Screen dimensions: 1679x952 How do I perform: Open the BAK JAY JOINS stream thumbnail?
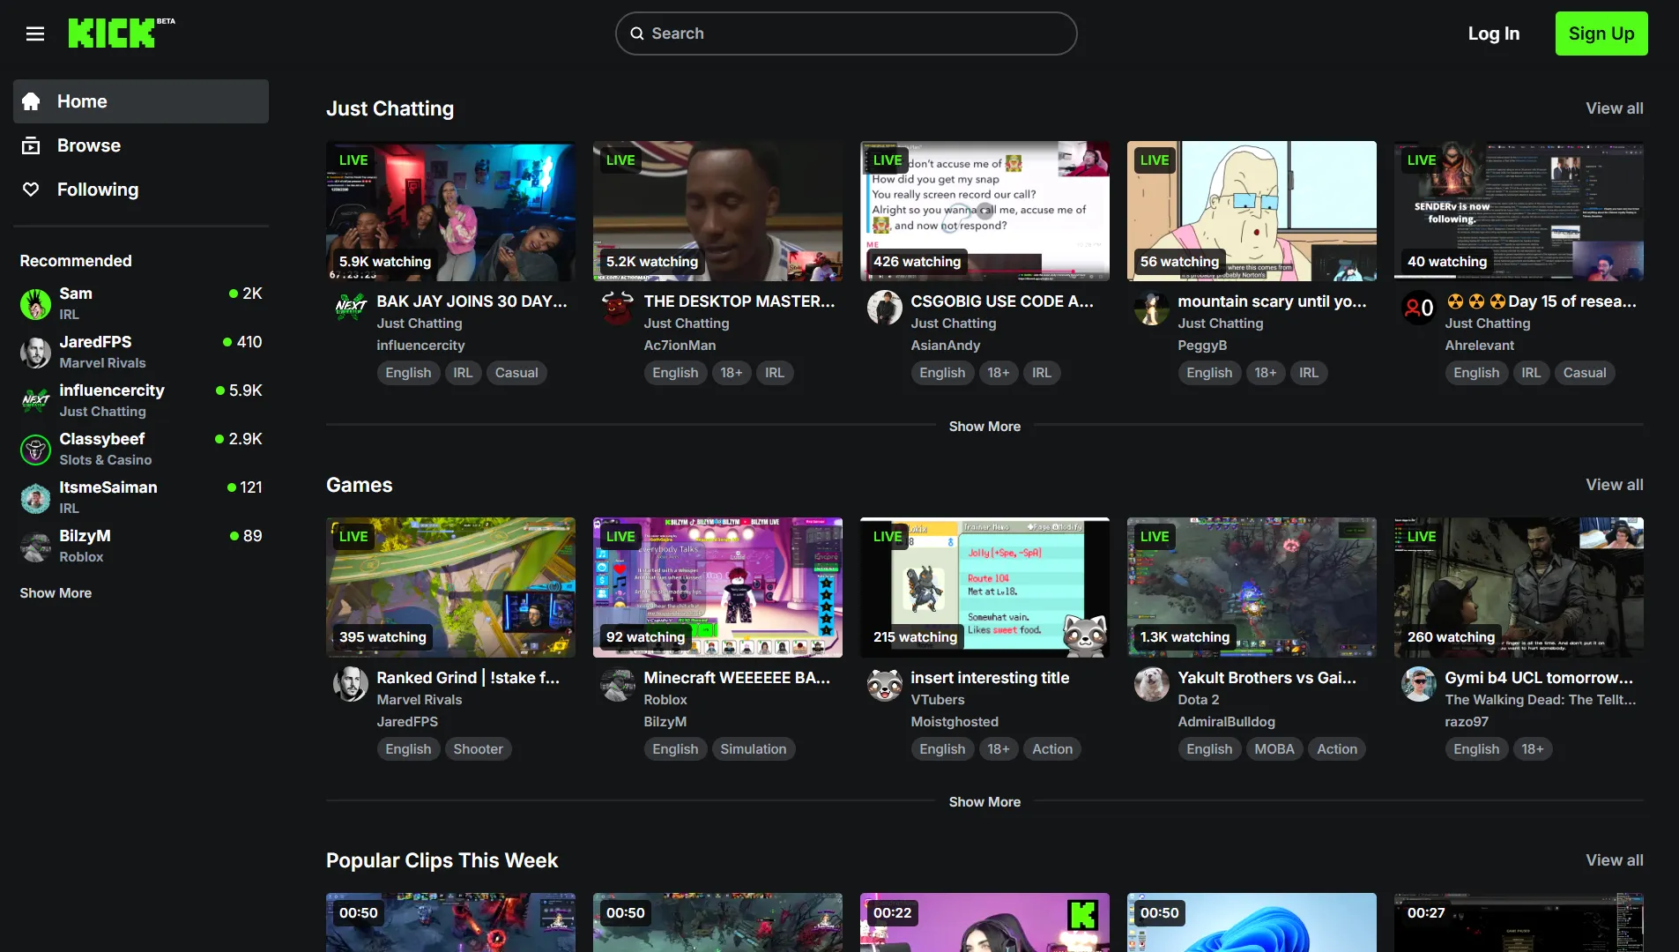[450, 212]
